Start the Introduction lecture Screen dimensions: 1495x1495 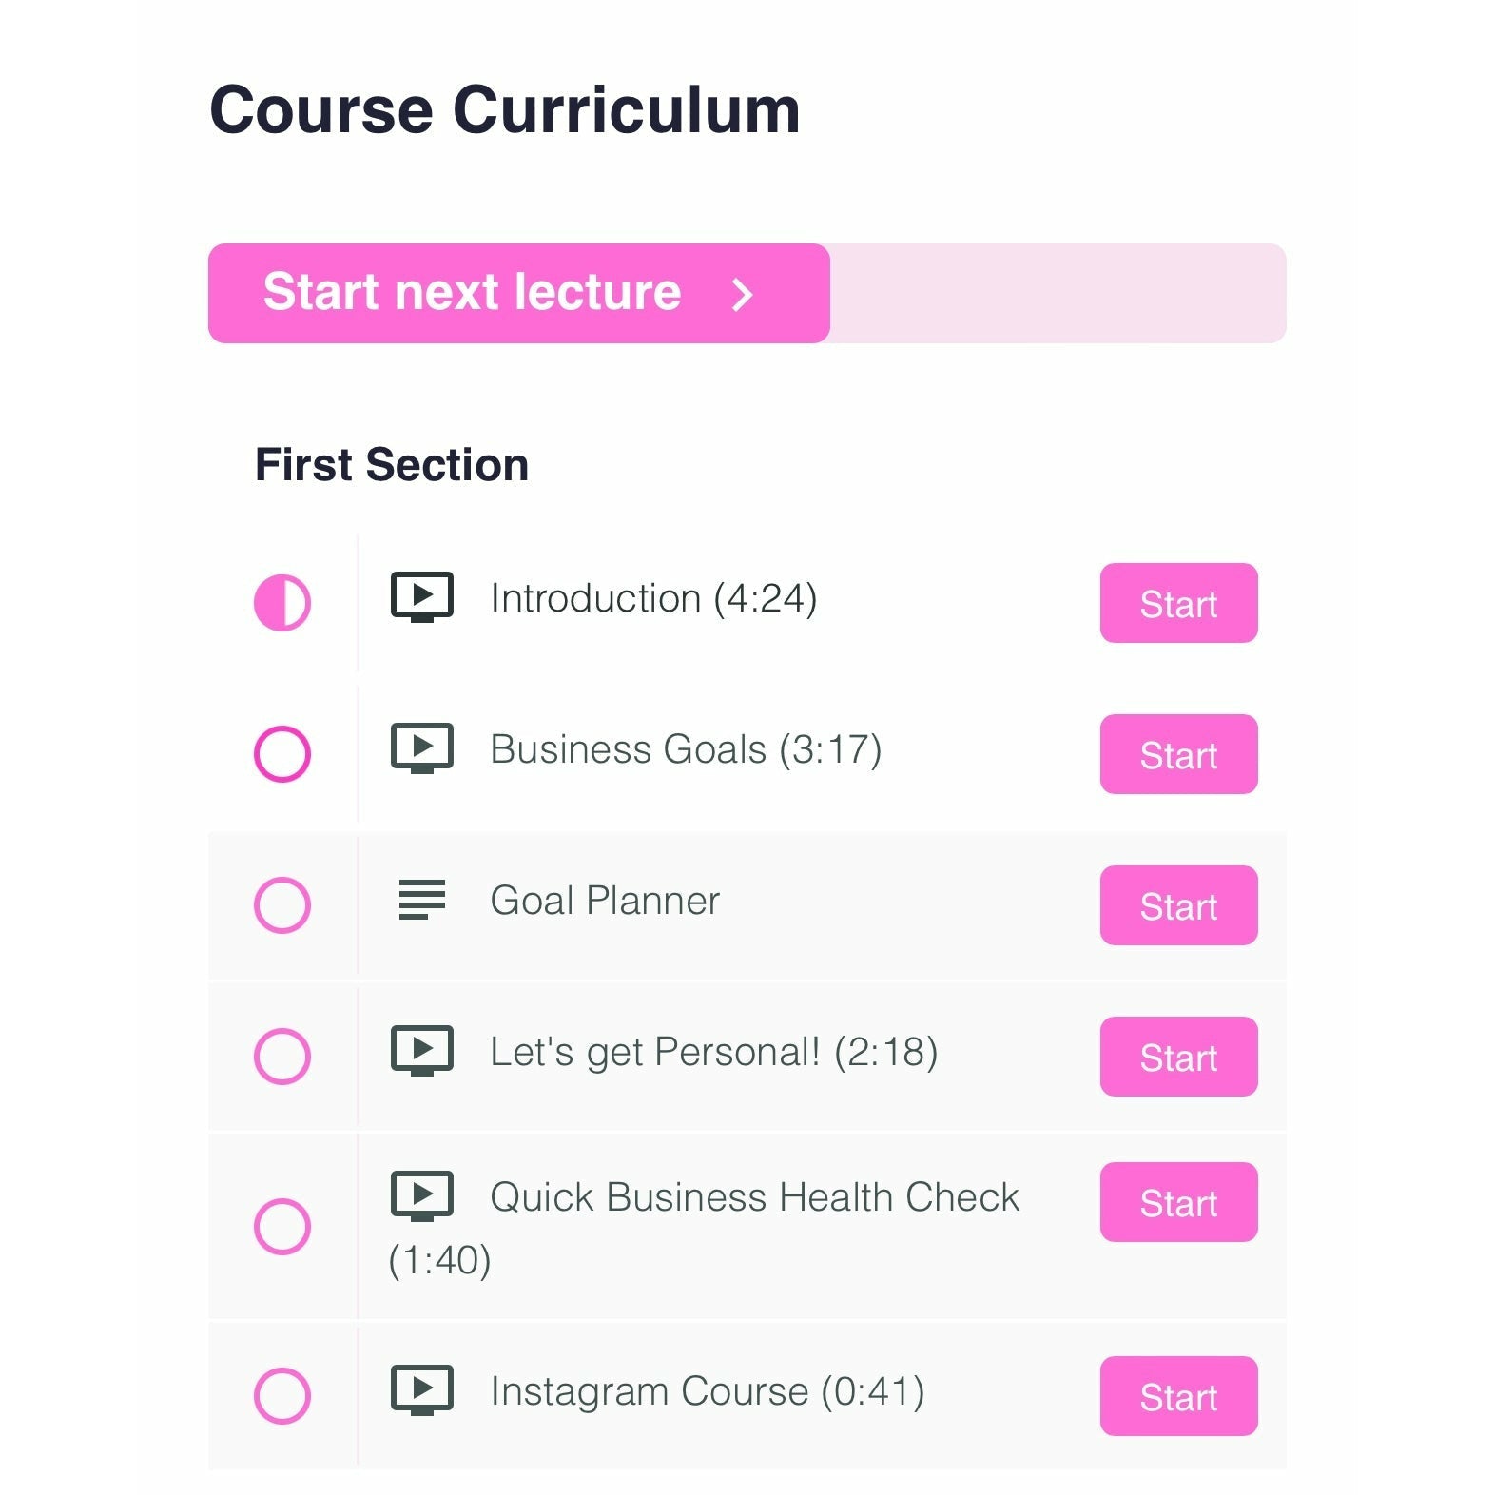(1177, 603)
